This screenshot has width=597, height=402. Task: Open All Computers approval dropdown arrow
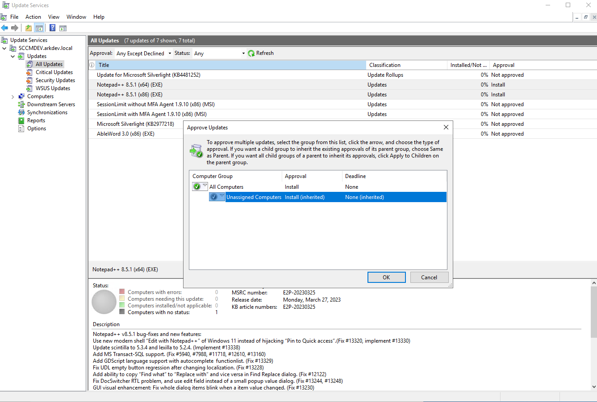[205, 186]
